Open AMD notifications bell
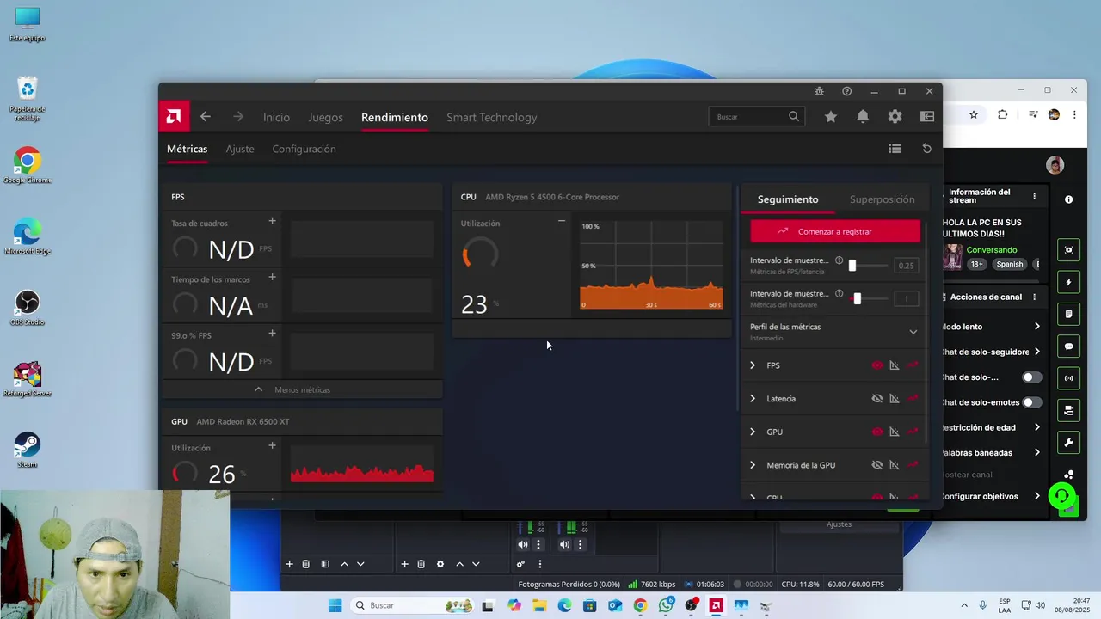This screenshot has height=619, width=1101. (863, 117)
